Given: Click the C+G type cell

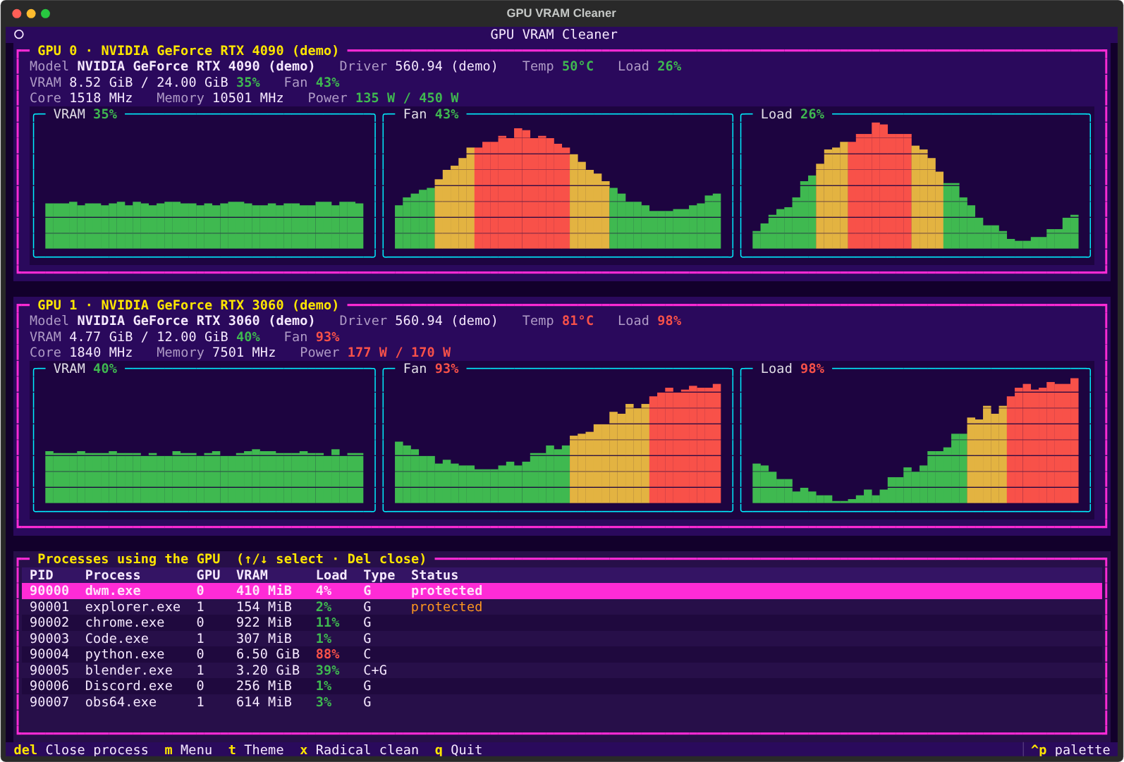Looking at the screenshot, I should (375, 670).
